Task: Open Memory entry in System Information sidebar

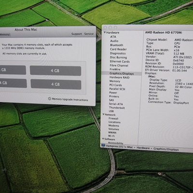Action: pyautogui.click(x=115, y=81)
